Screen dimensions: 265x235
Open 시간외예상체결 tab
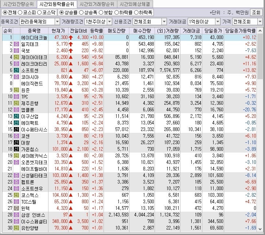(135, 4)
